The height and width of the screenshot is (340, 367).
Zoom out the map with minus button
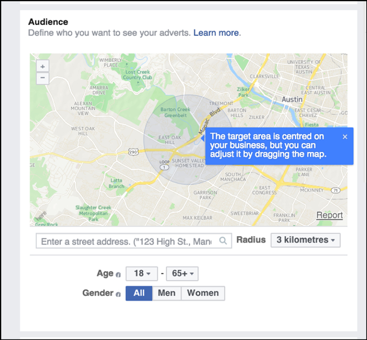point(42,78)
